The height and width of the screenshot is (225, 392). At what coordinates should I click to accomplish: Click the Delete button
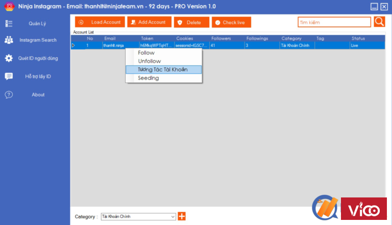click(x=191, y=22)
